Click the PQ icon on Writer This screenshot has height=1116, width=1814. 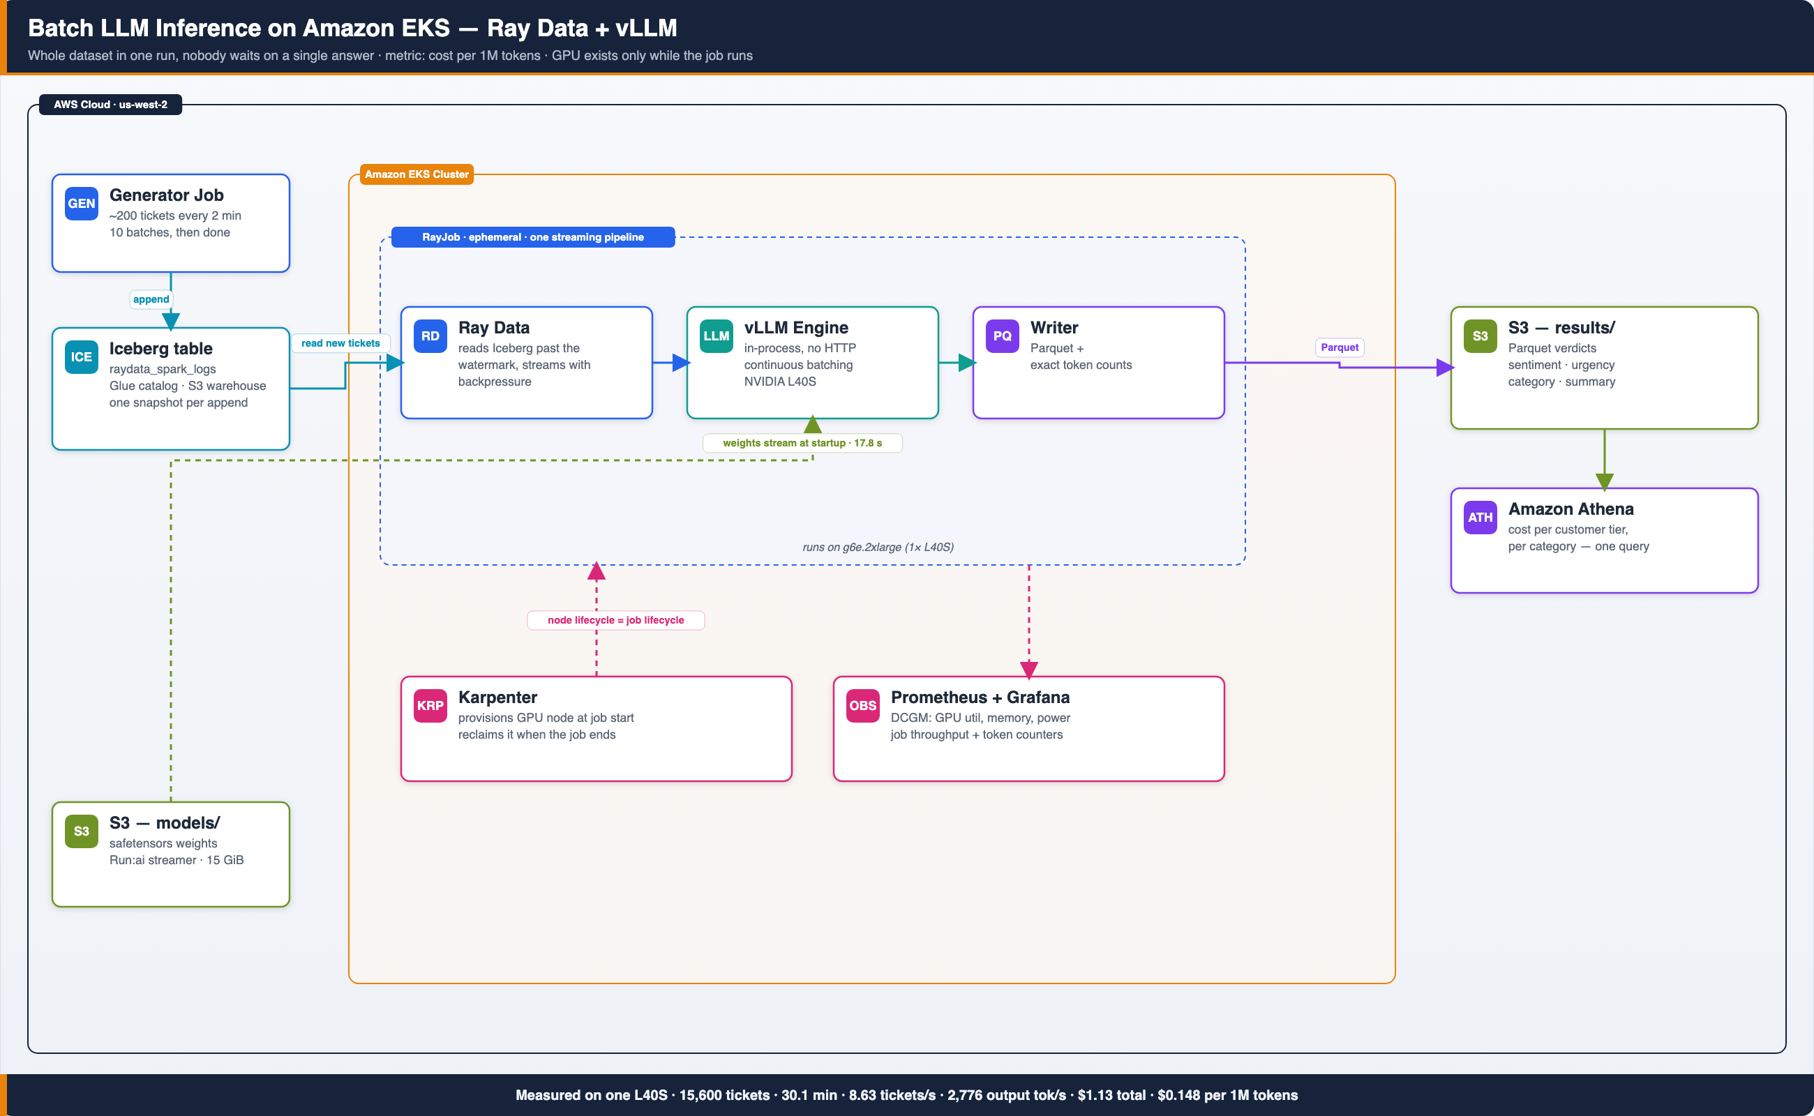[x=1003, y=337]
